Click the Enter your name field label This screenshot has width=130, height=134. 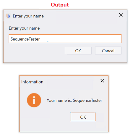[24, 28]
